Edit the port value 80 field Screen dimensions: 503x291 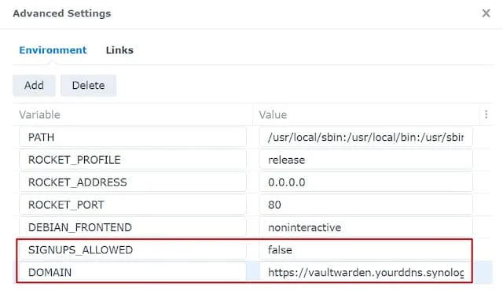(x=366, y=204)
